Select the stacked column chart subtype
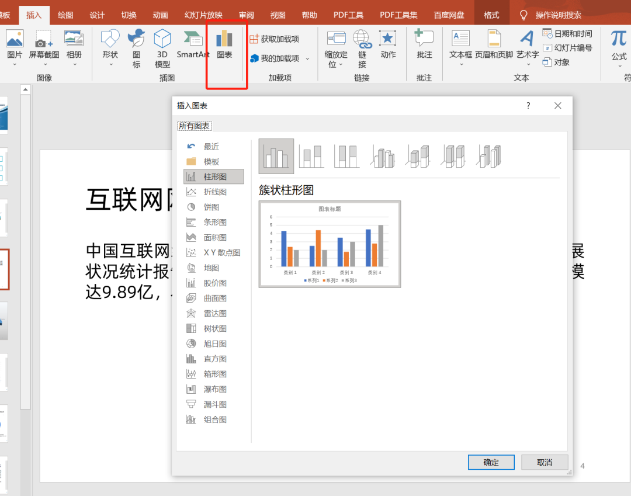 [x=311, y=156]
